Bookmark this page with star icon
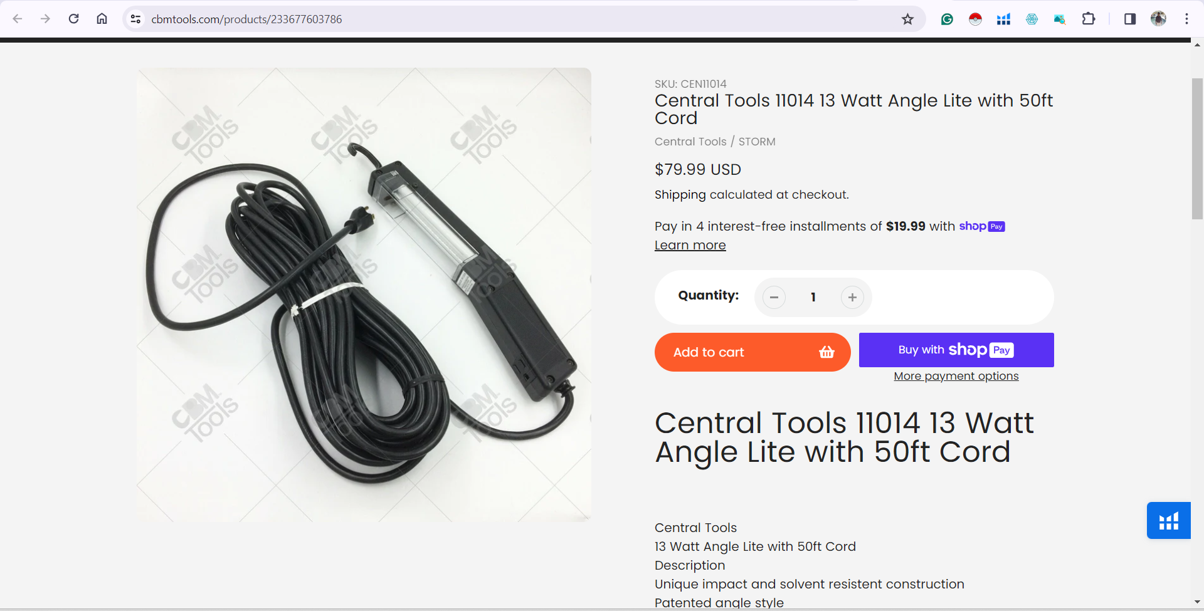The image size is (1204, 611). (907, 19)
